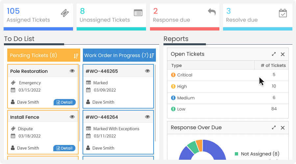
Task: Toggle the eye icon on #WO-446265
Action: pos(147,71)
